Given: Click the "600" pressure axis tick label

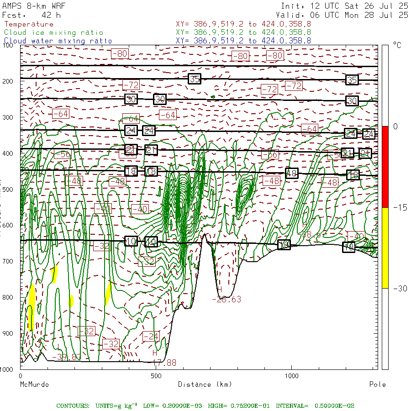Looking at the screenshot, I should click(x=8, y=226).
